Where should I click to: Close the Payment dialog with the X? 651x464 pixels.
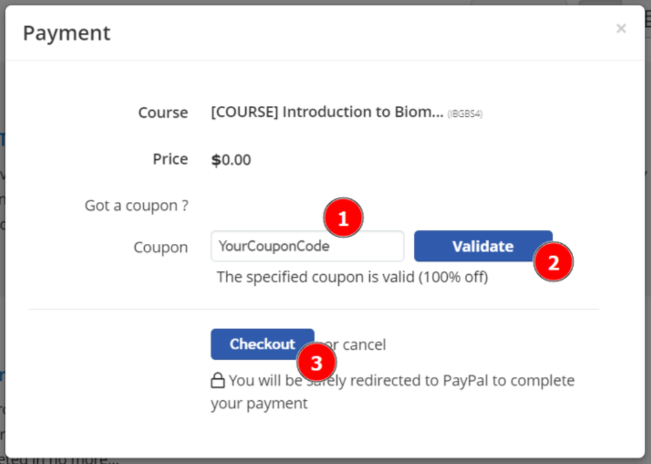621,29
